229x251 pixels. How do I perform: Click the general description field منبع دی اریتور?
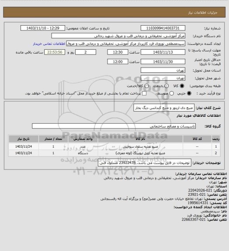164,108
